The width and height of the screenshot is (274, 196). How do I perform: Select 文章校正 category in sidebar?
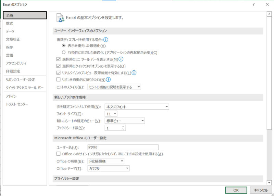[x=25, y=39]
